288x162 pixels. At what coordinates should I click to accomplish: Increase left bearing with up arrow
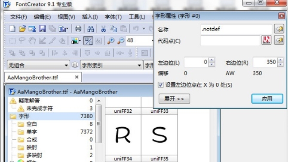pyautogui.click(x=211, y=60)
